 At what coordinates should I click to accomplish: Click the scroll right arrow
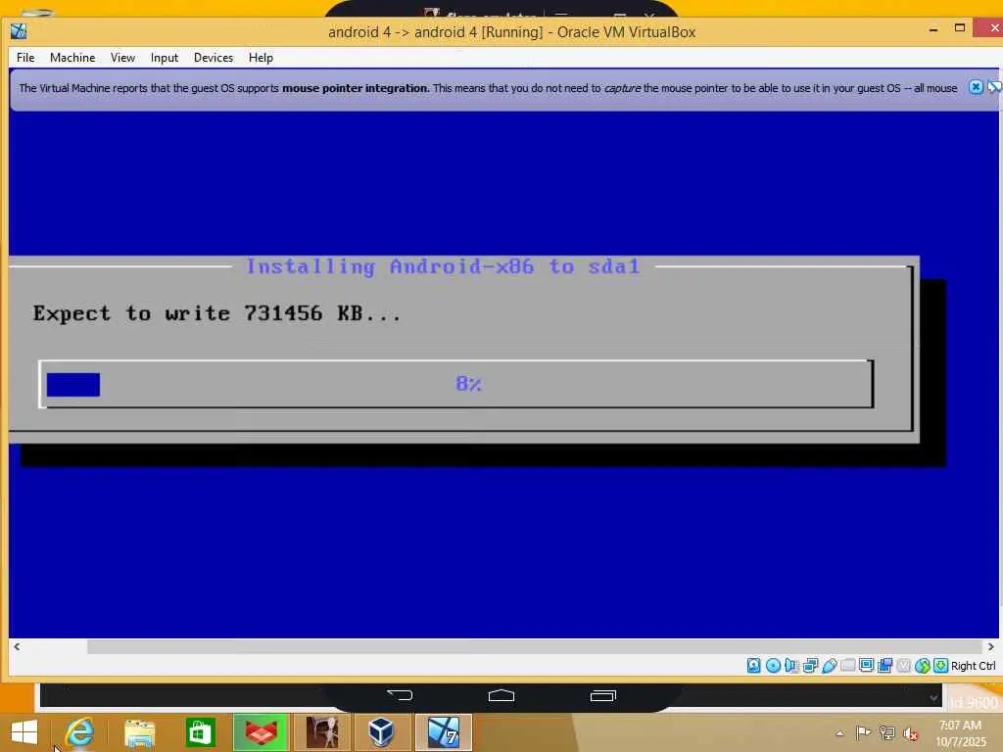coord(991,646)
